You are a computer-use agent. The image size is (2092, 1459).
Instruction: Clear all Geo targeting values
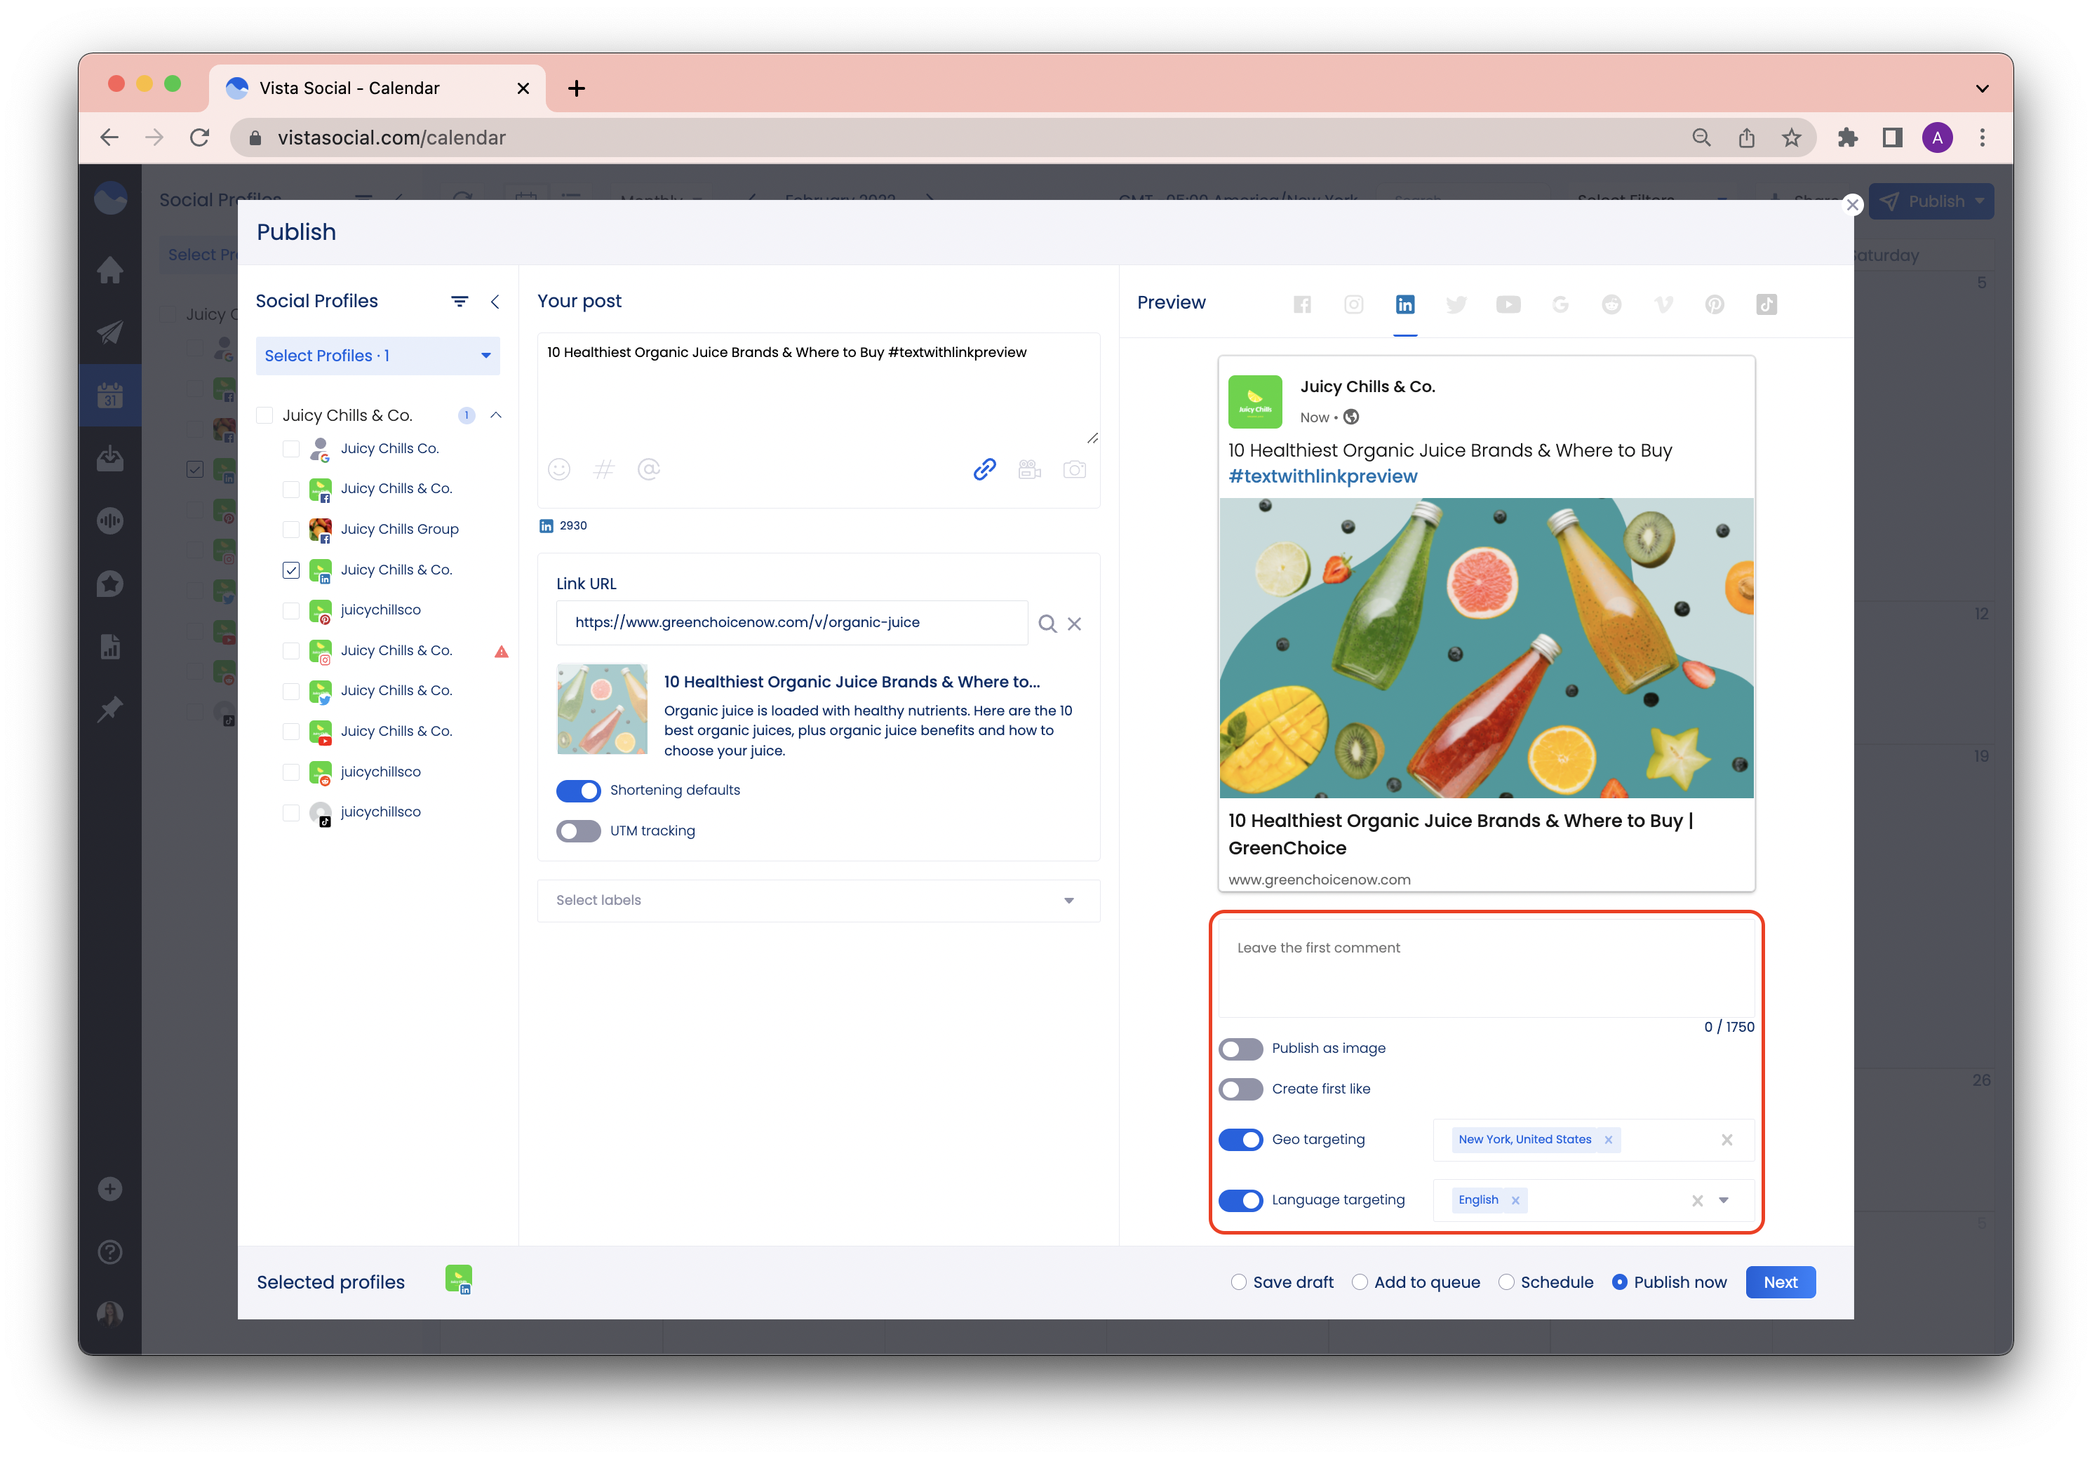(1726, 1141)
